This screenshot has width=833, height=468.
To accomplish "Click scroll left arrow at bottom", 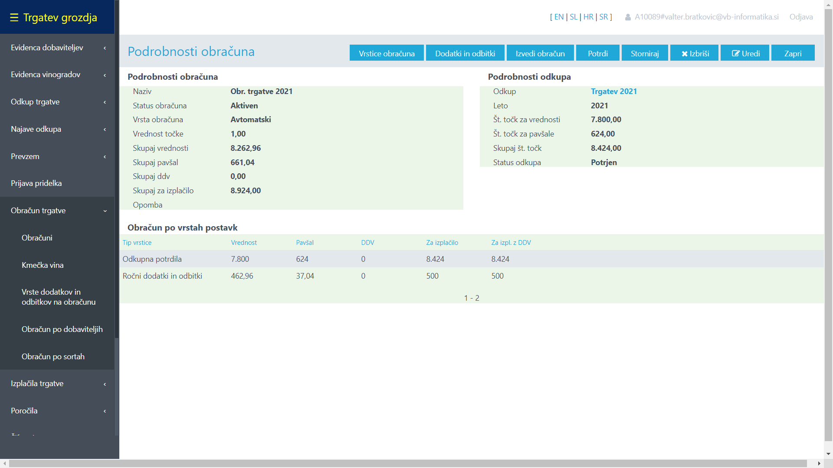I will pos(4,464).
